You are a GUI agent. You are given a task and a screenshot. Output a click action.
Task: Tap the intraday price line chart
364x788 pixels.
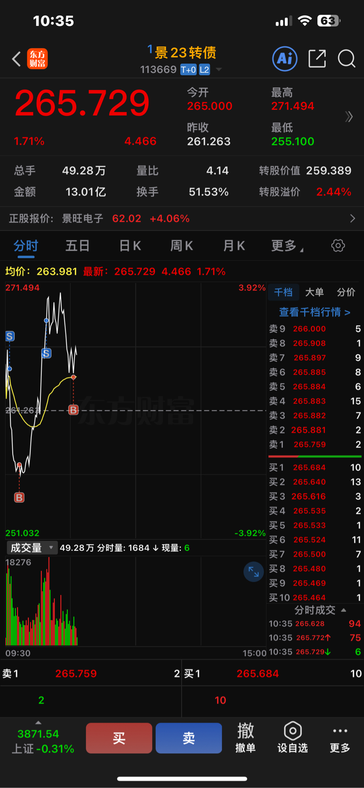[x=136, y=411]
